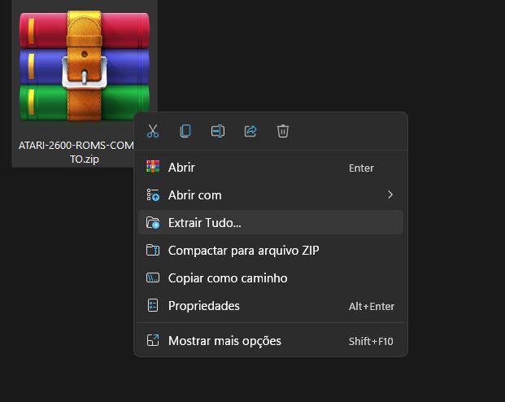Click the Rename icon in context menu
505x402 pixels.
tap(218, 131)
